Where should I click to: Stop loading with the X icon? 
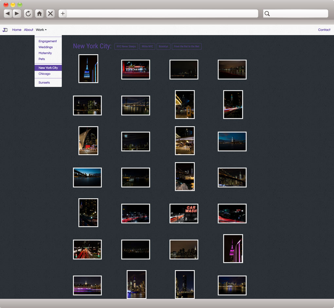(x=50, y=13)
